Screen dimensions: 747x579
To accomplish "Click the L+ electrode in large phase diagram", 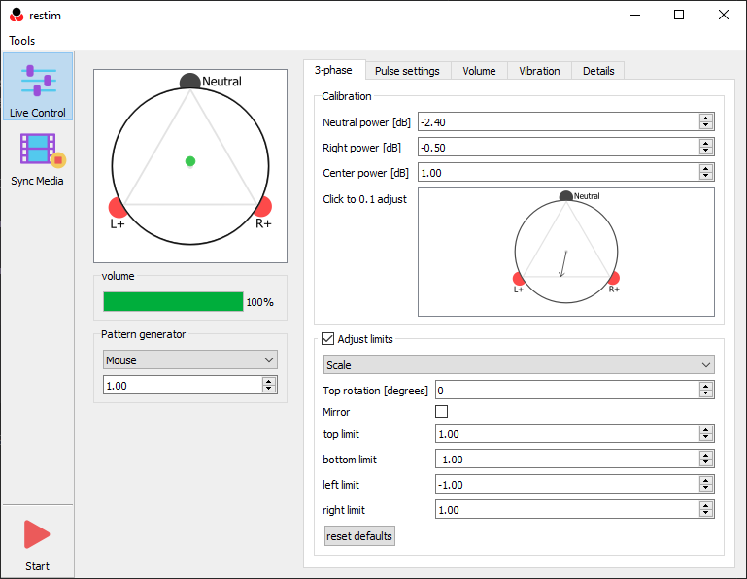I will pyautogui.click(x=117, y=207).
